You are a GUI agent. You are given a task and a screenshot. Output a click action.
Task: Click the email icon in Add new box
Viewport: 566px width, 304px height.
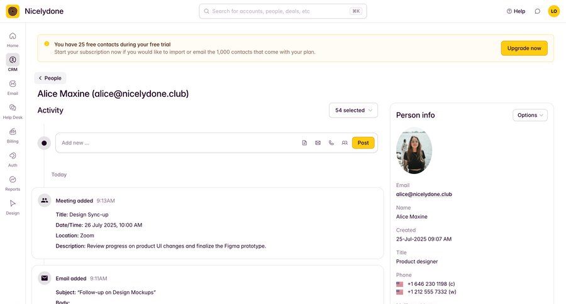tap(318, 143)
